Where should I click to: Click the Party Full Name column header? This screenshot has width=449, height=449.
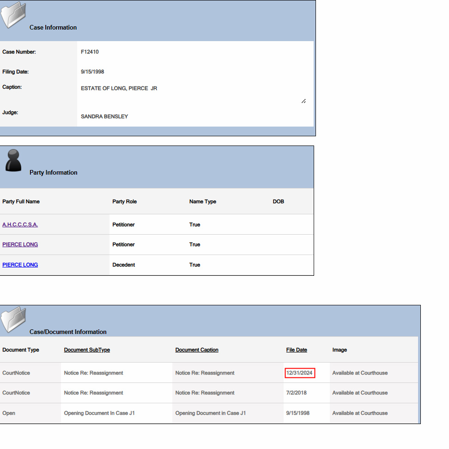tap(21, 201)
